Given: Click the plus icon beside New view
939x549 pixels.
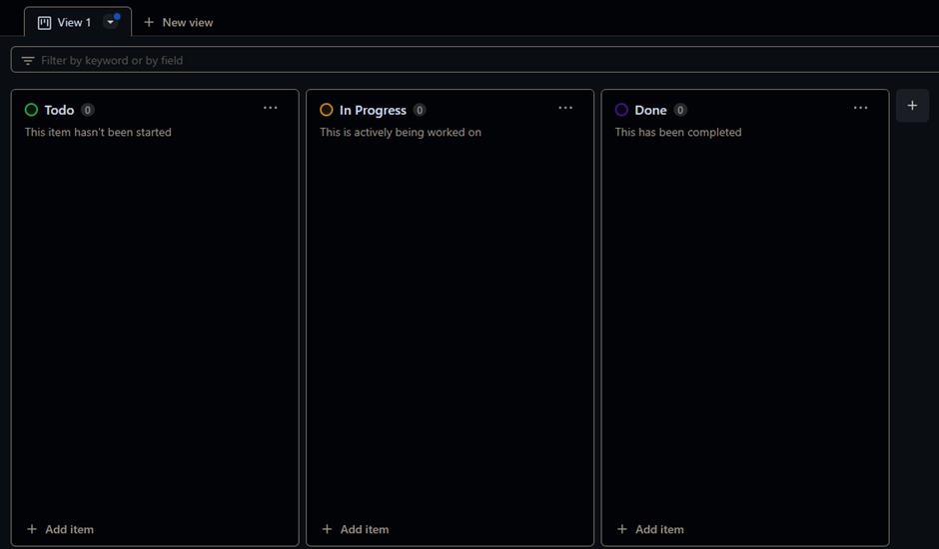Looking at the screenshot, I should tap(149, 22).
